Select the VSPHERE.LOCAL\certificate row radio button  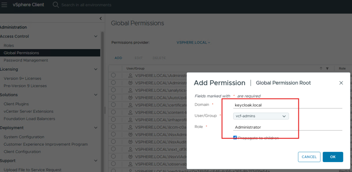[x=113, y=105]
